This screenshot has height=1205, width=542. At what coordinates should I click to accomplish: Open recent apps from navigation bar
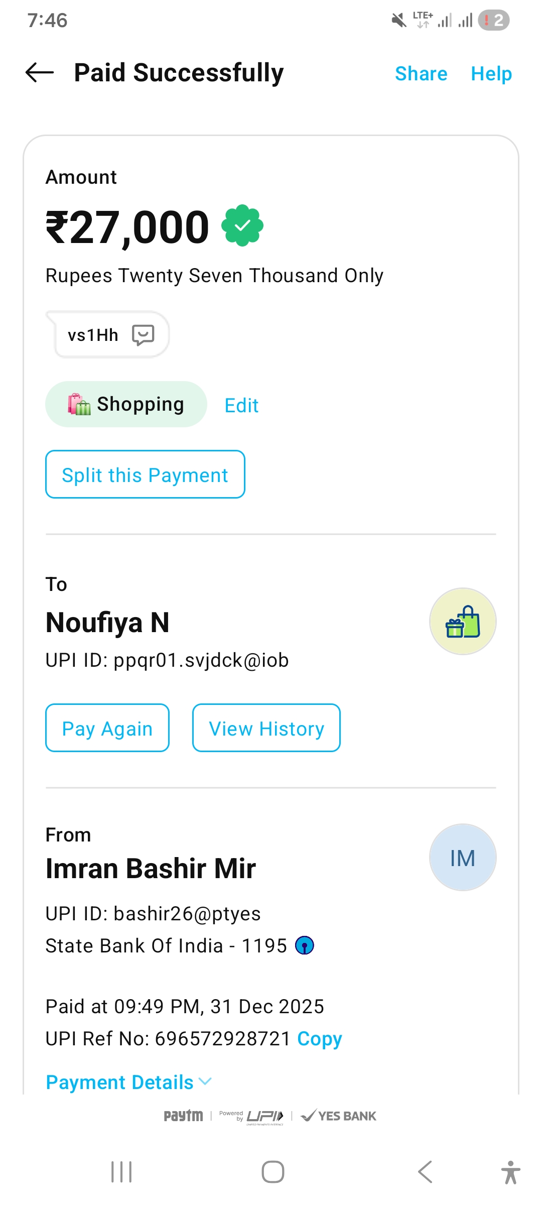[121, 1172]
